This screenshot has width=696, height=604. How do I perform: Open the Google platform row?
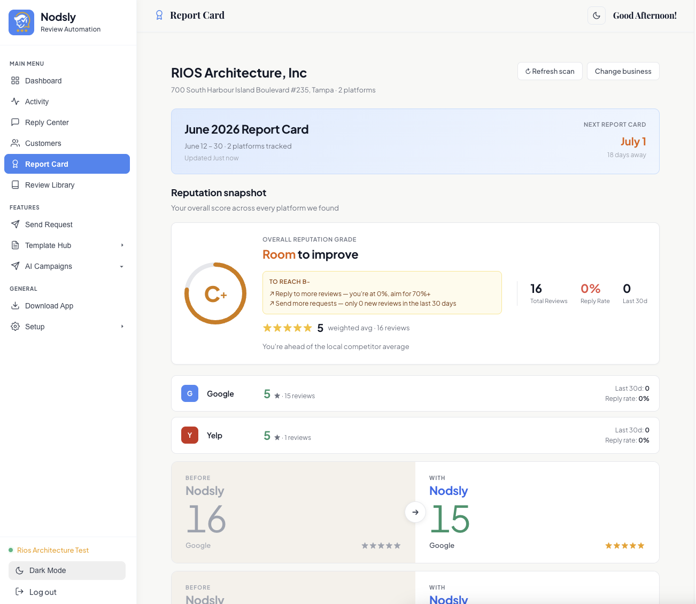click(415, 393)
